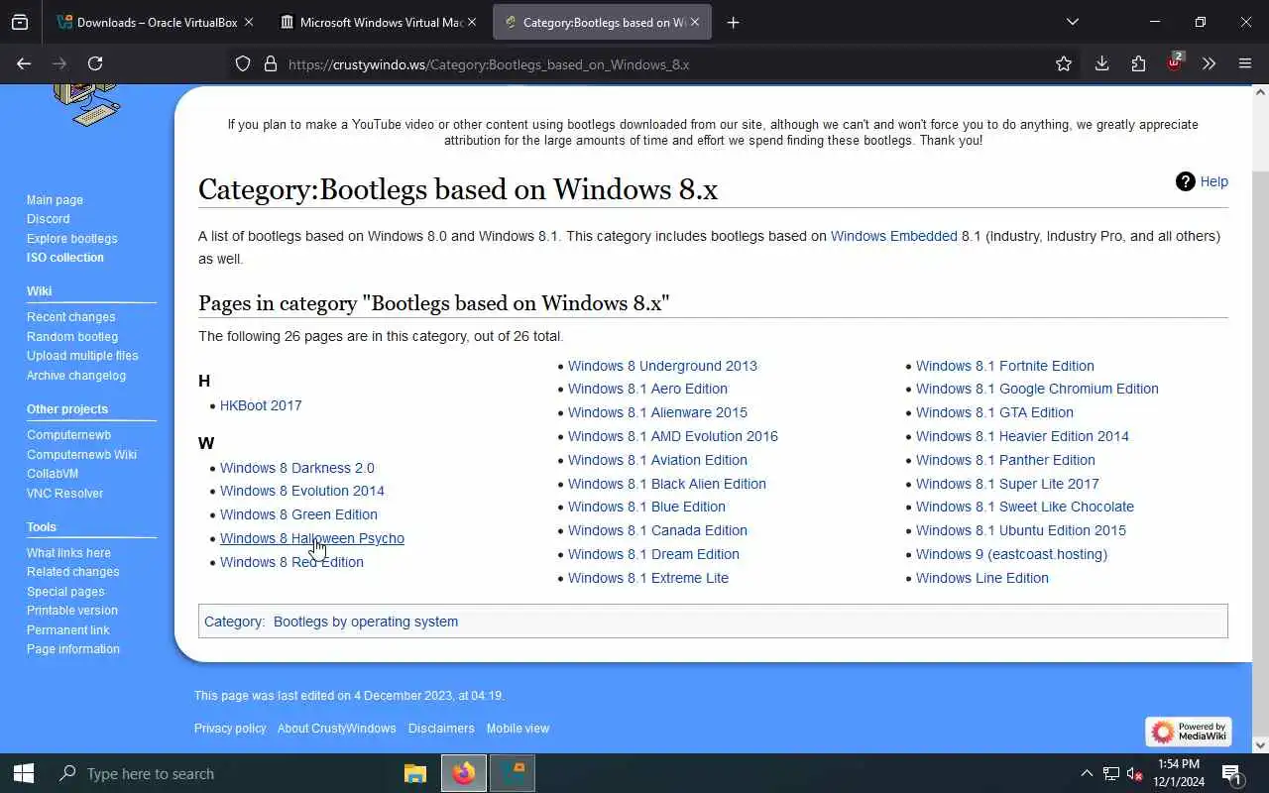Open Windows 9 (eastcoast.hosting) page
1269x793 pixels.
(x=1011, y=554)
